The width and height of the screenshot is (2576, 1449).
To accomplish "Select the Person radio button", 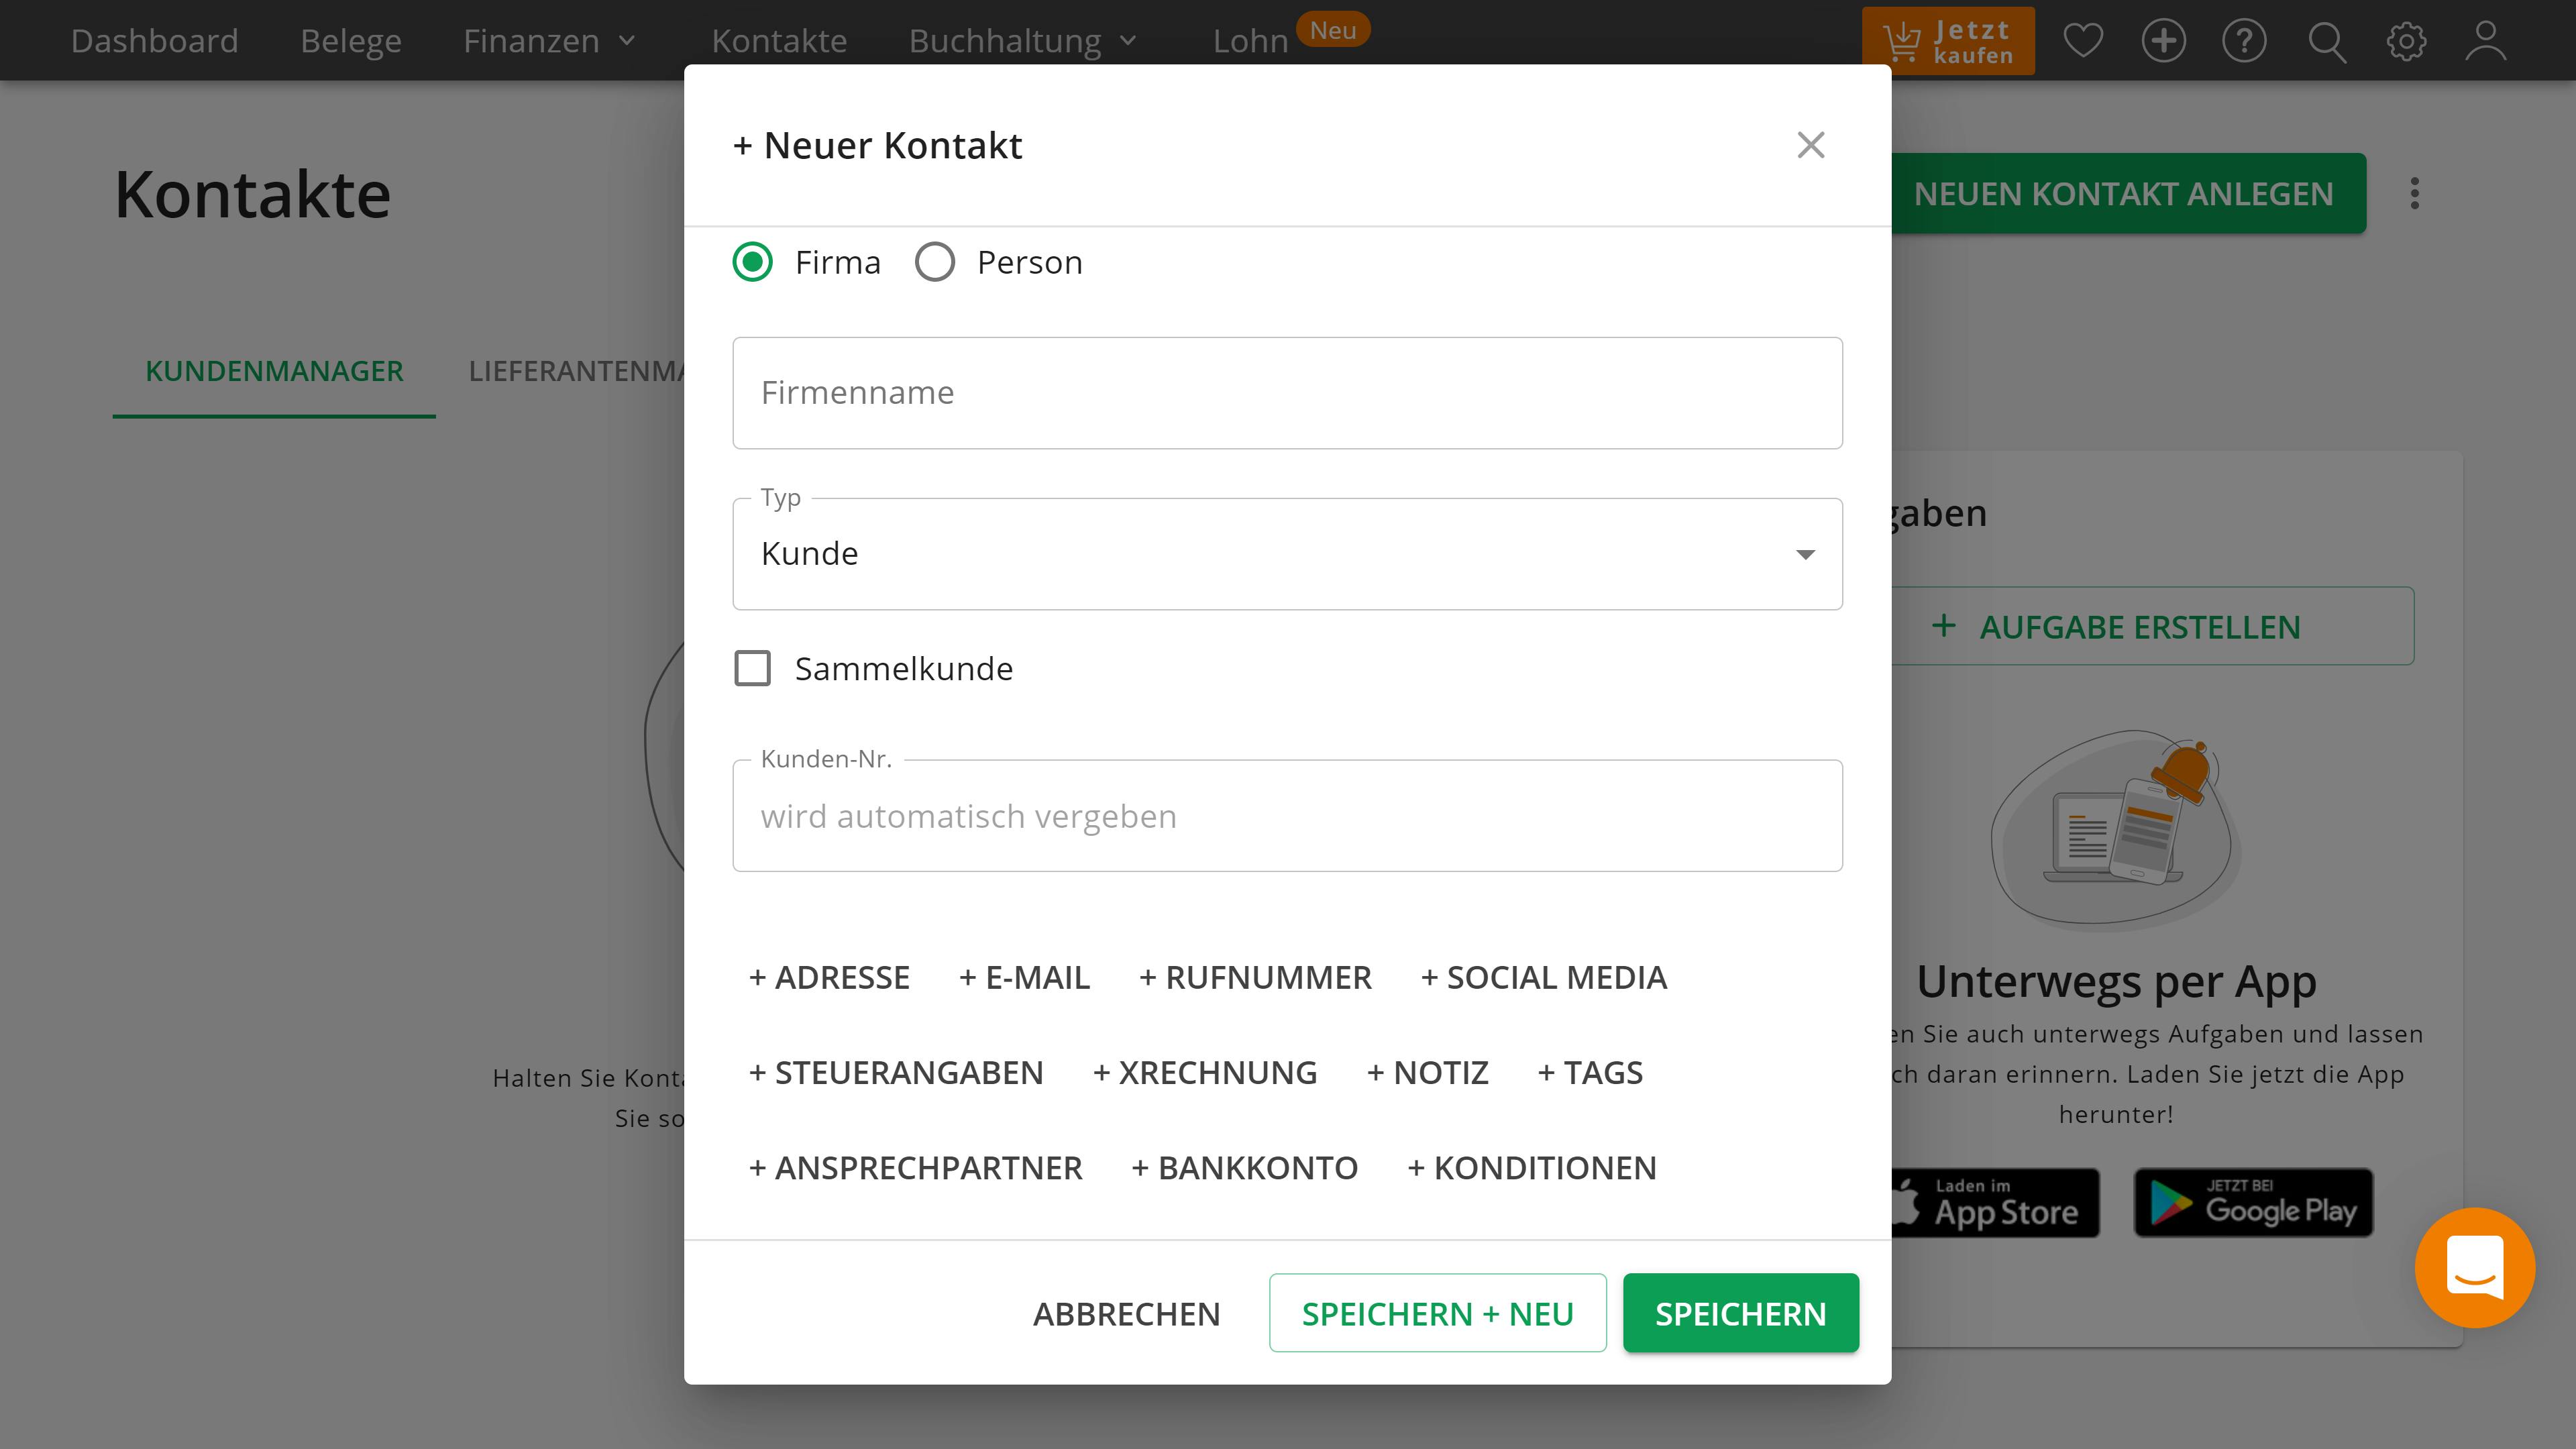I will click(935, 262).
